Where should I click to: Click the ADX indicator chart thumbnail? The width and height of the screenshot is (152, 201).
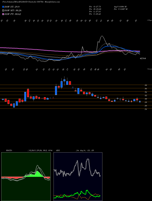click(x=78, y=177)
